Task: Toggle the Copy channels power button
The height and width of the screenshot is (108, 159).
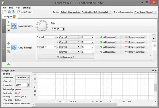Action: [14, 47]
